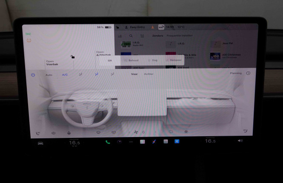The width and height of the screenshot is (283, 183).
Task: Turn off climate with the power icon
Action: coord(33,74)
